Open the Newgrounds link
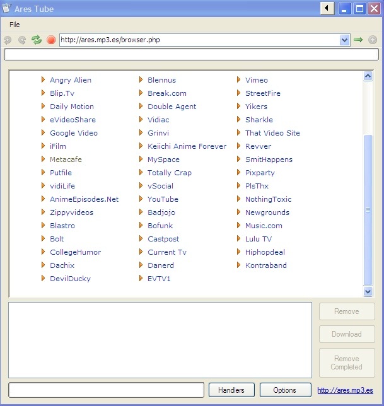 (267, 212)
